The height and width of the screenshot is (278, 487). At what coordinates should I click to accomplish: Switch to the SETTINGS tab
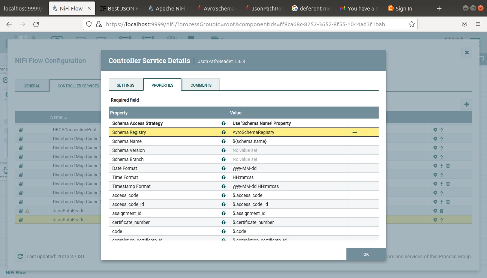(x=126, y=85)
